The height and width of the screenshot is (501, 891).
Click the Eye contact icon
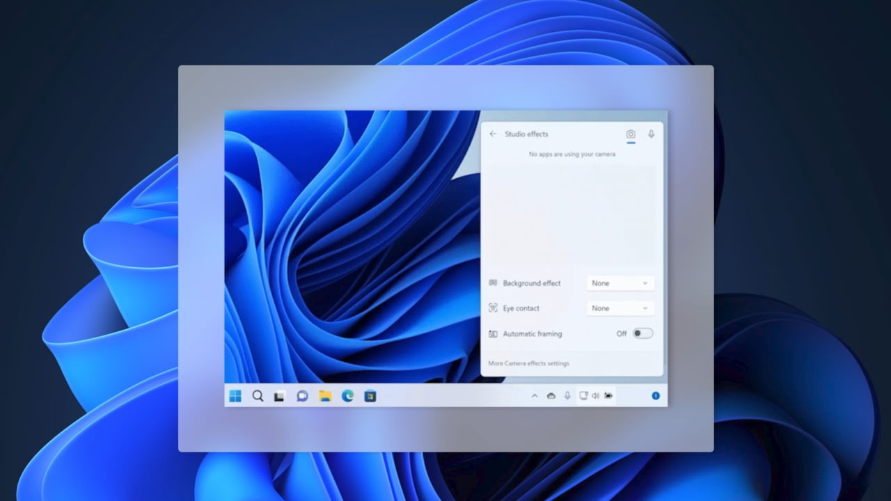coord(493,308)
